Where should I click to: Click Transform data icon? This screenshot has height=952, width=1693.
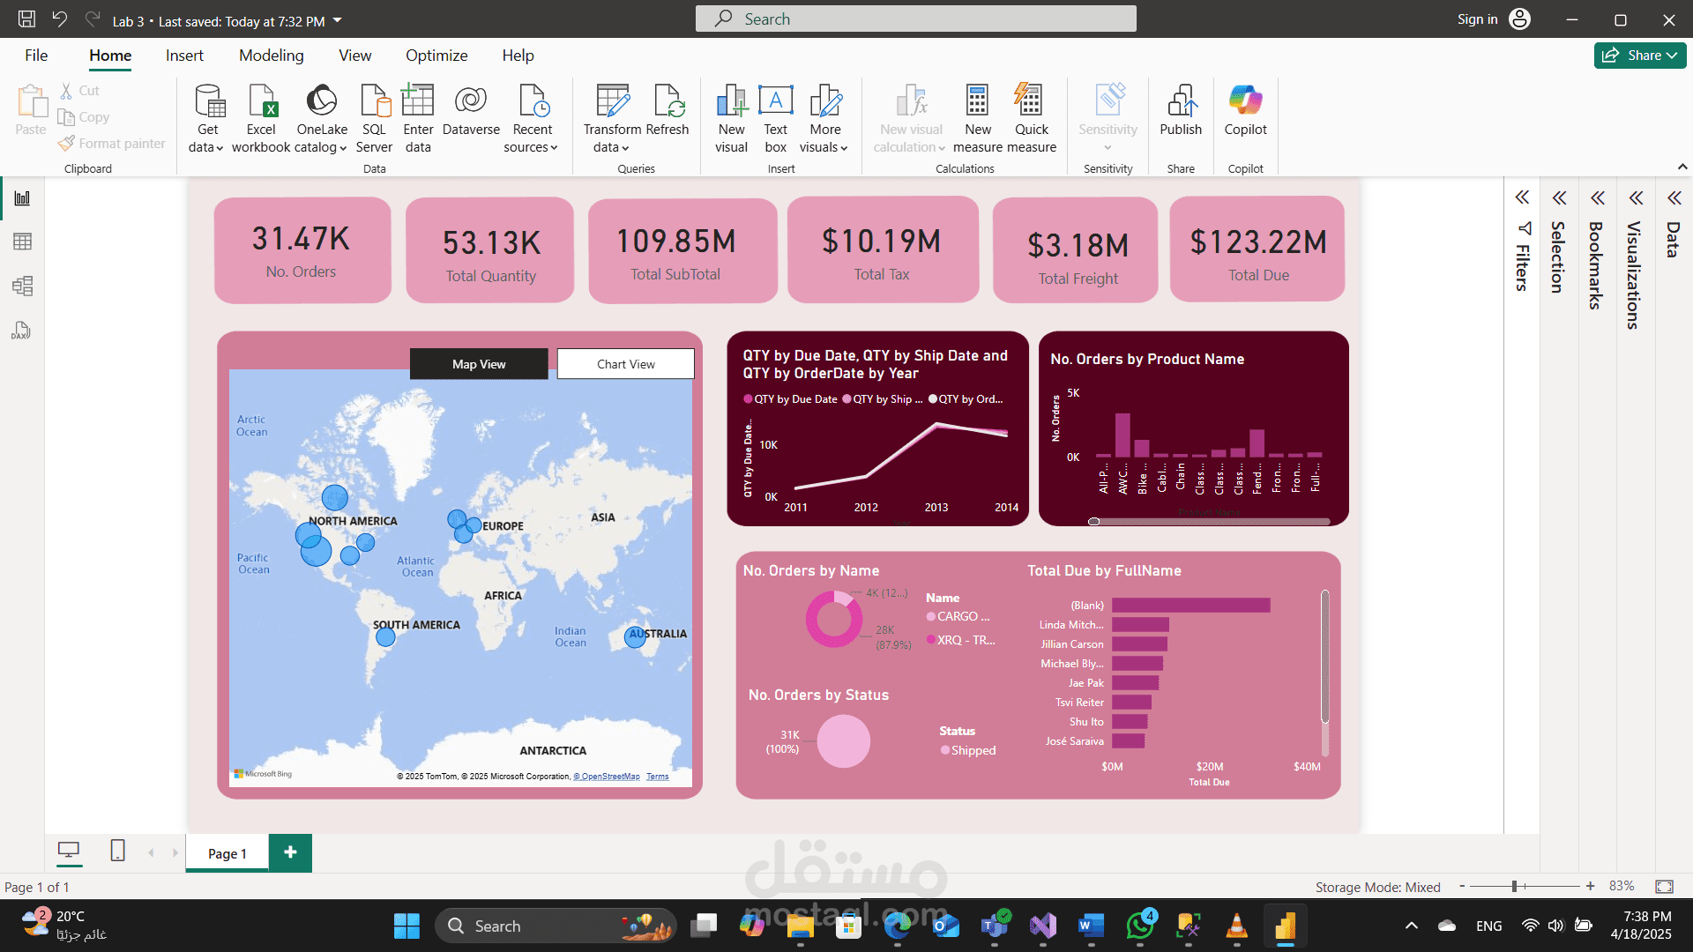click(x=613, y=100)
